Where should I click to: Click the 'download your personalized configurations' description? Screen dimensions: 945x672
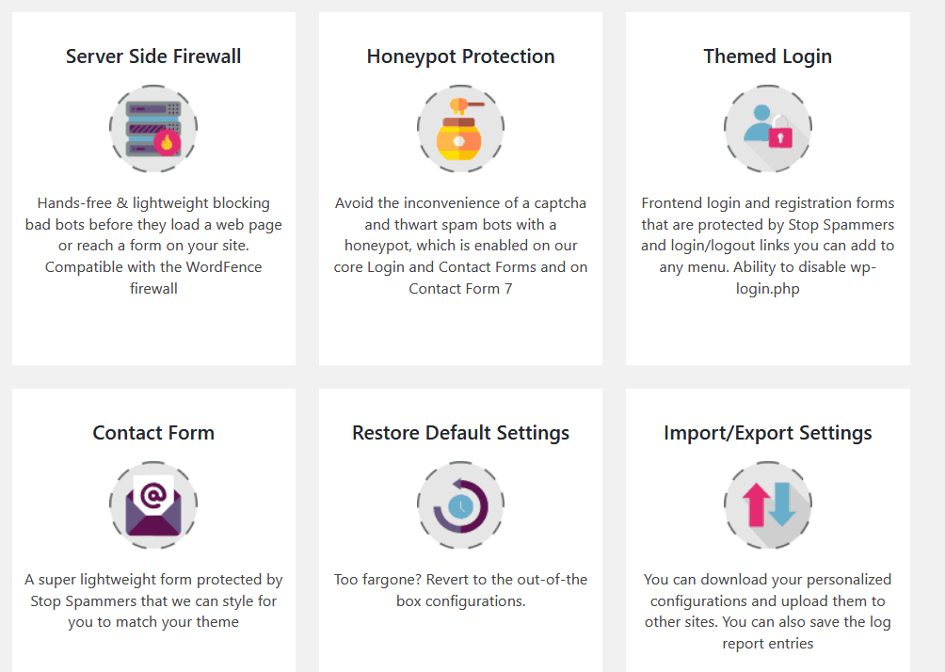point(767,600)
